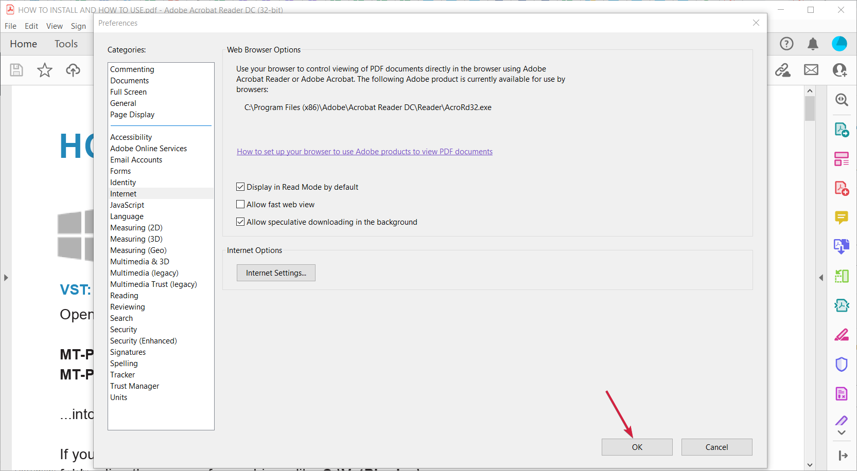Click the email envelope icon
The image size is (857, 471).
pyautogui.click(x=811, y=70)
